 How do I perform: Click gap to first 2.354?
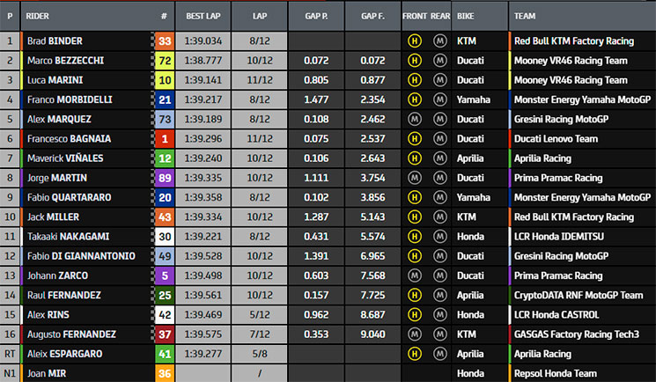pyautogui.click(x=372, y=99)
